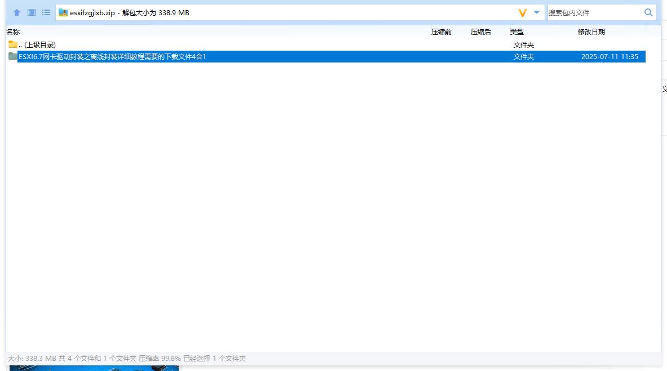Sort by the 压缩前 column header
Image resolution: width=667 pixels, height=371 pixels.
tap(441, 32)
